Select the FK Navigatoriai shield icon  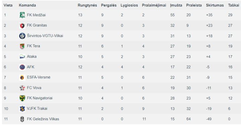[x=22, y=98]
